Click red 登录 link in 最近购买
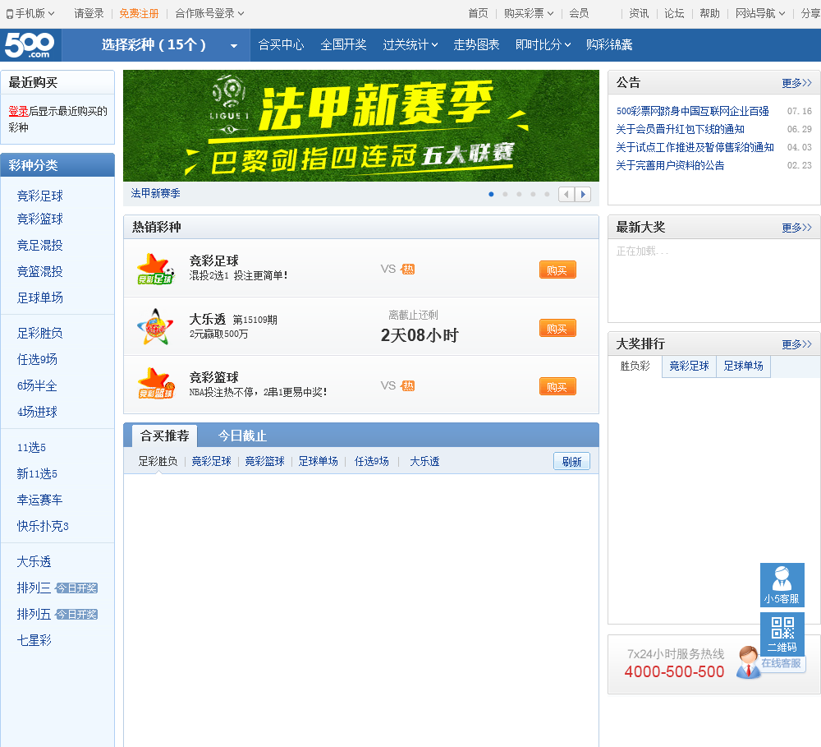Screen dimensions: 821x747 18,111
